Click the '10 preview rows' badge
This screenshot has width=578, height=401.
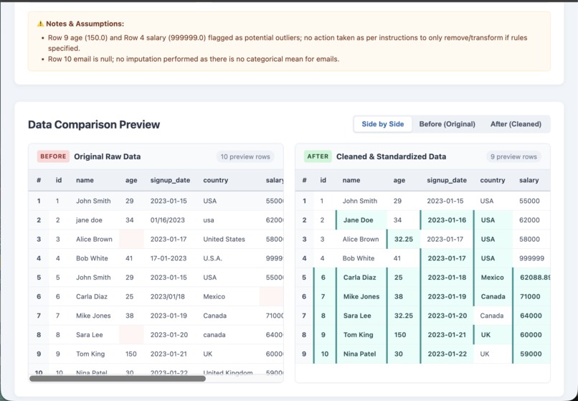point(245,157)
